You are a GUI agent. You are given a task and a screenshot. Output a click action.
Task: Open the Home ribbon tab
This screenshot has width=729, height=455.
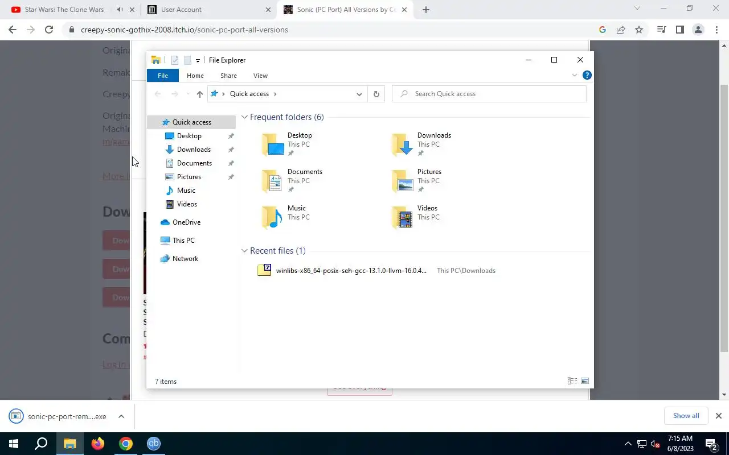pos(195,76)
